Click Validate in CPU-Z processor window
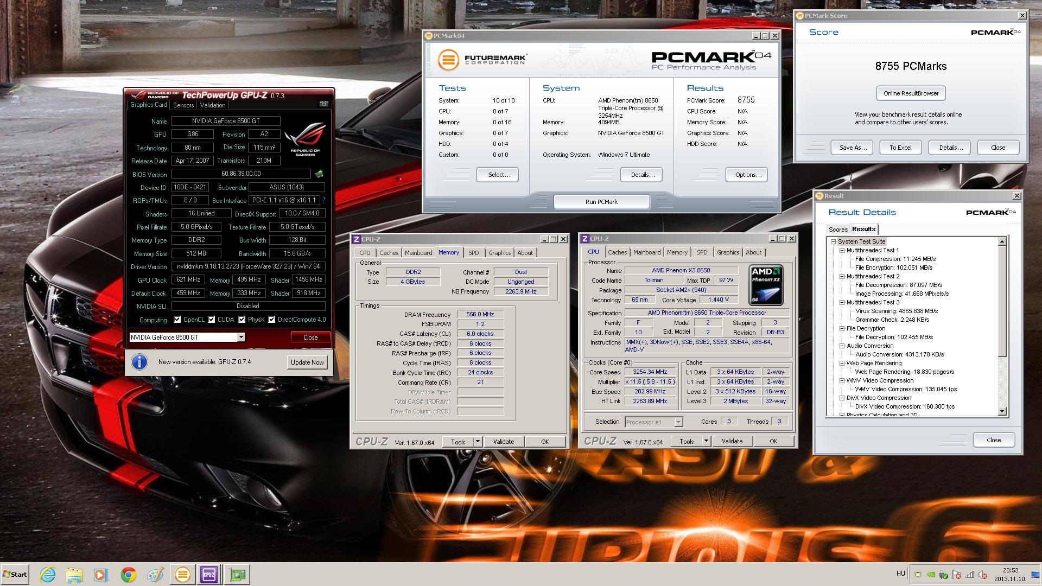Screen dimensions: 1042x586 (732, 441)
